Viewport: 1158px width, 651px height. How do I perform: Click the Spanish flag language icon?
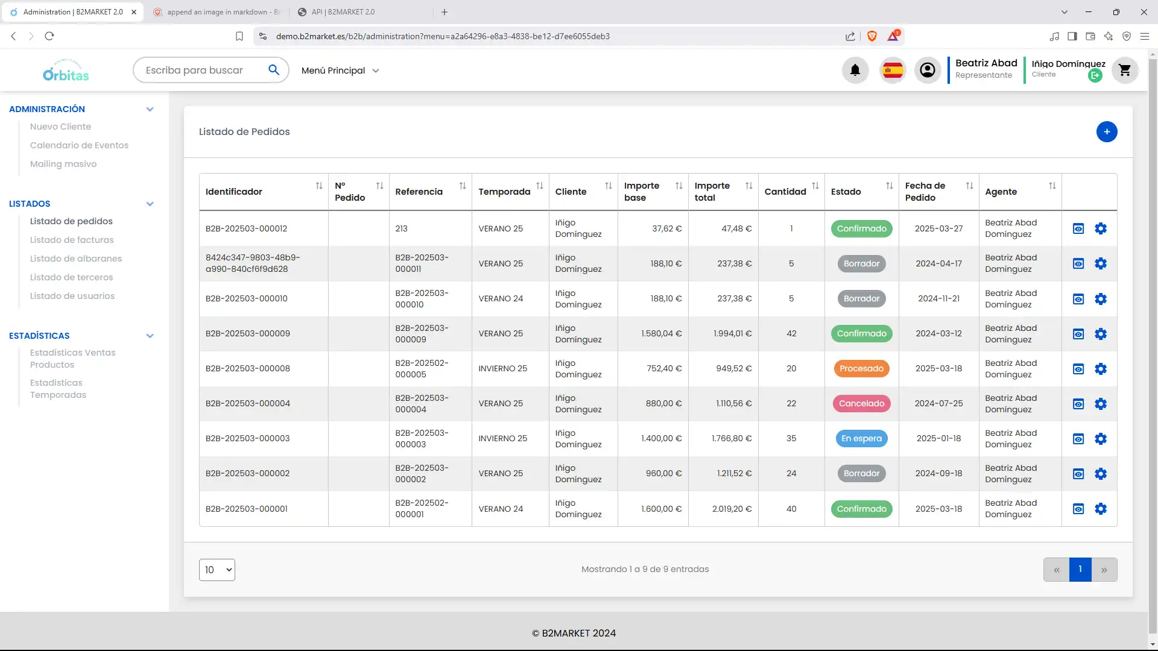893,71
